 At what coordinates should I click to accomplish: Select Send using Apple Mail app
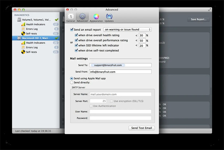[72, 78]
